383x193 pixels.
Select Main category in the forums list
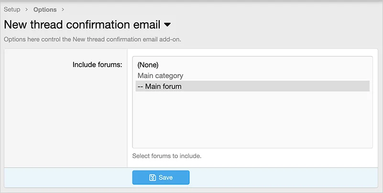click(x=160, y=76)
